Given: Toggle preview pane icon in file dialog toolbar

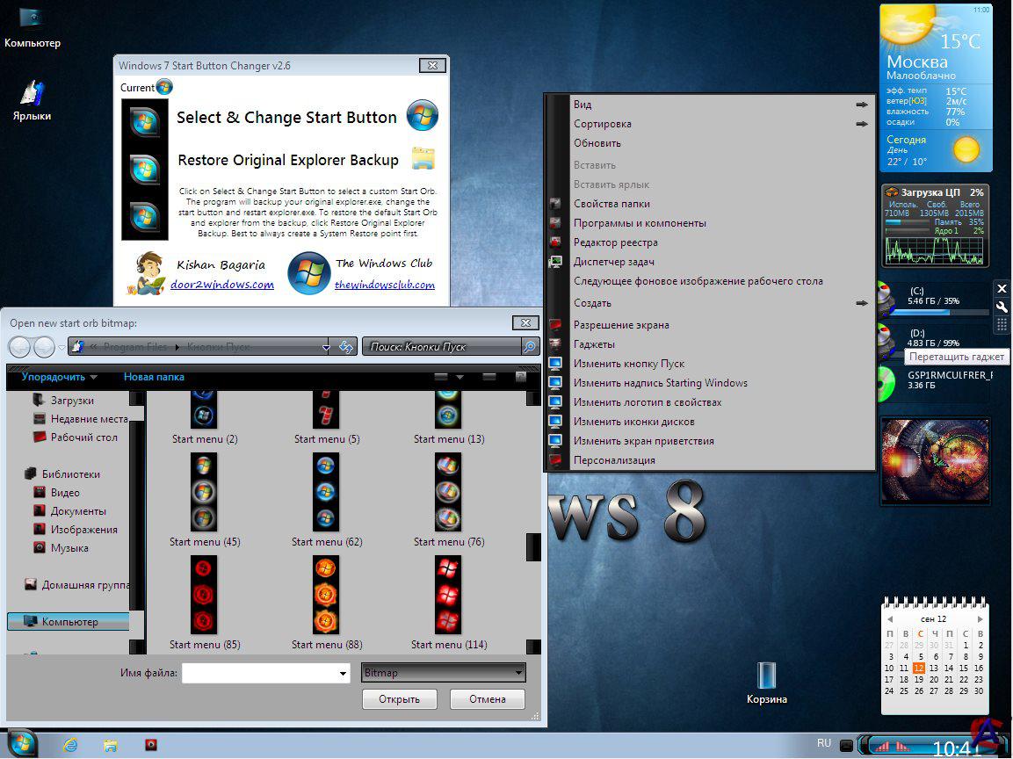Looking at the screenshot, I should 489,377.
